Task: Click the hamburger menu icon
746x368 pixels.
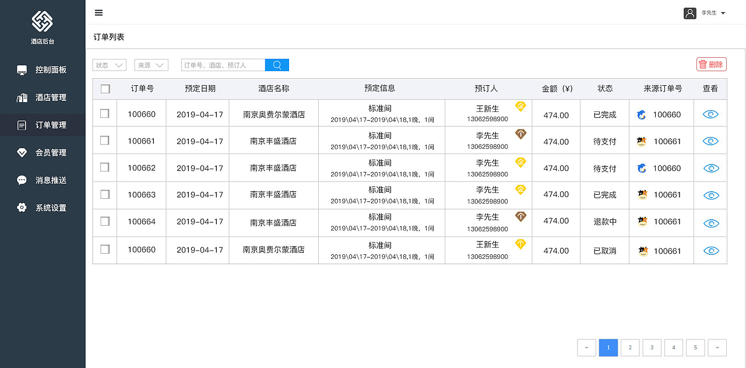Action: pos(98,12)
